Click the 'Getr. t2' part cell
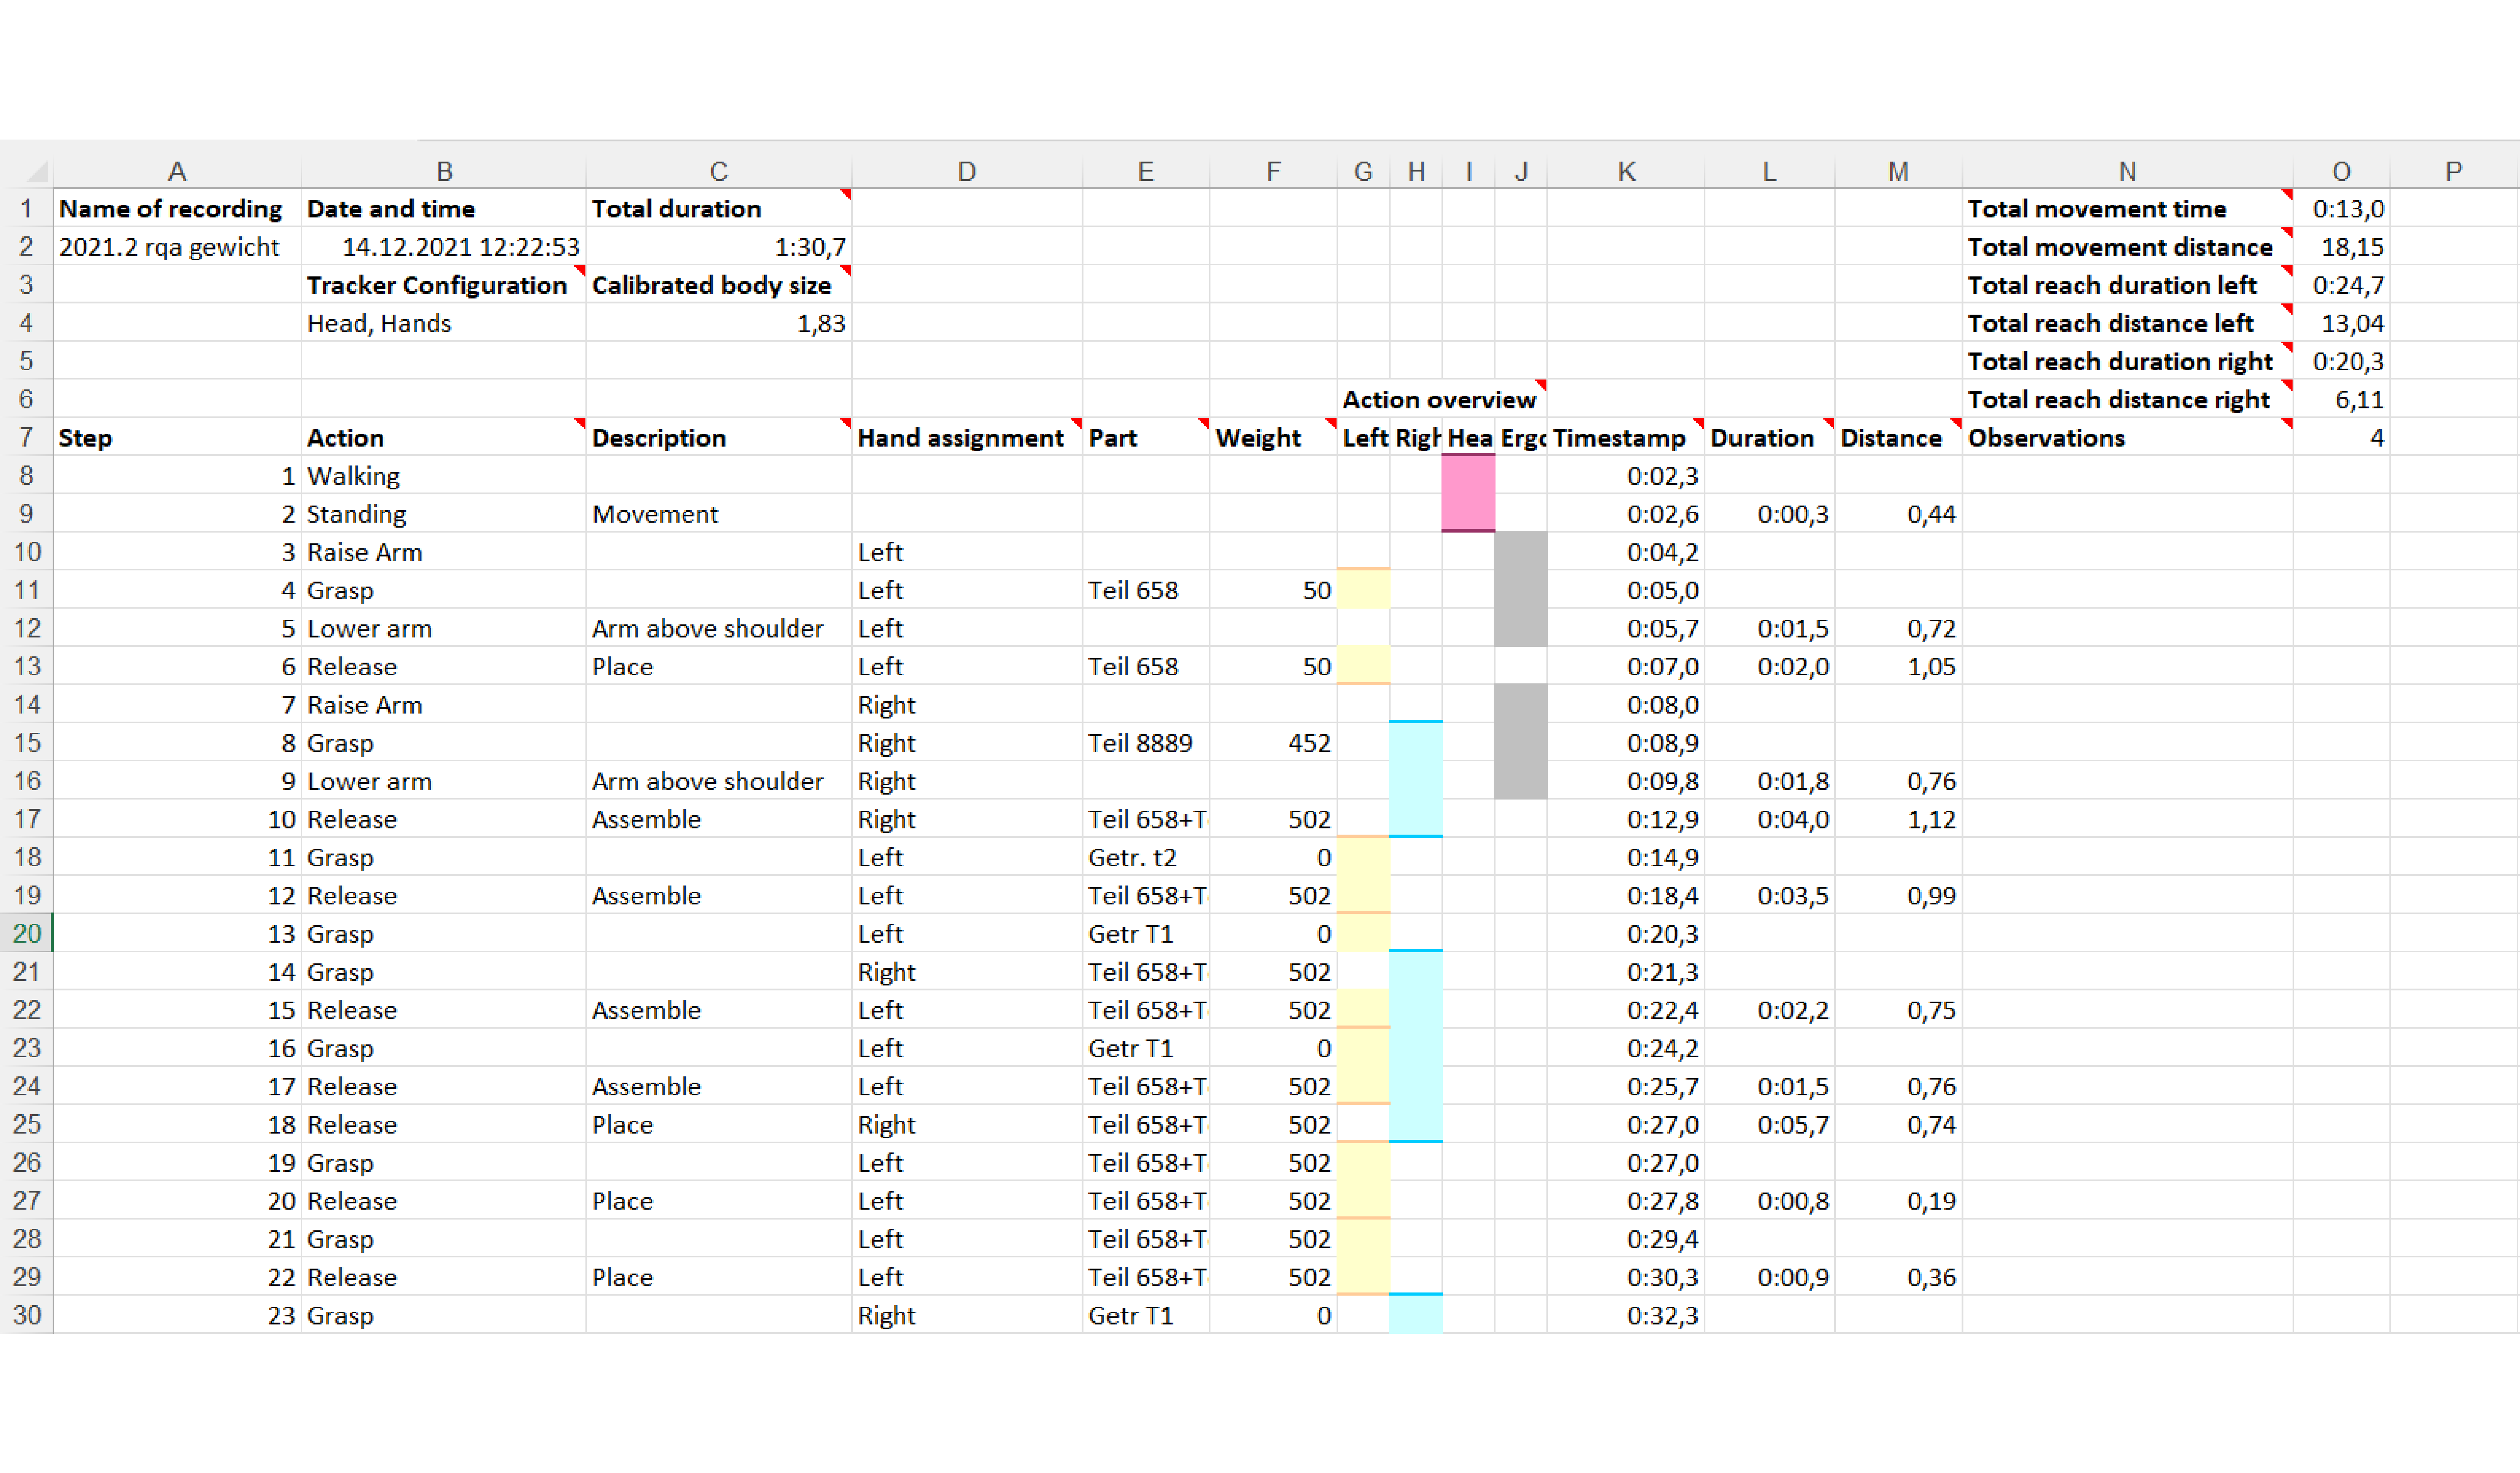 (1146, 857)
